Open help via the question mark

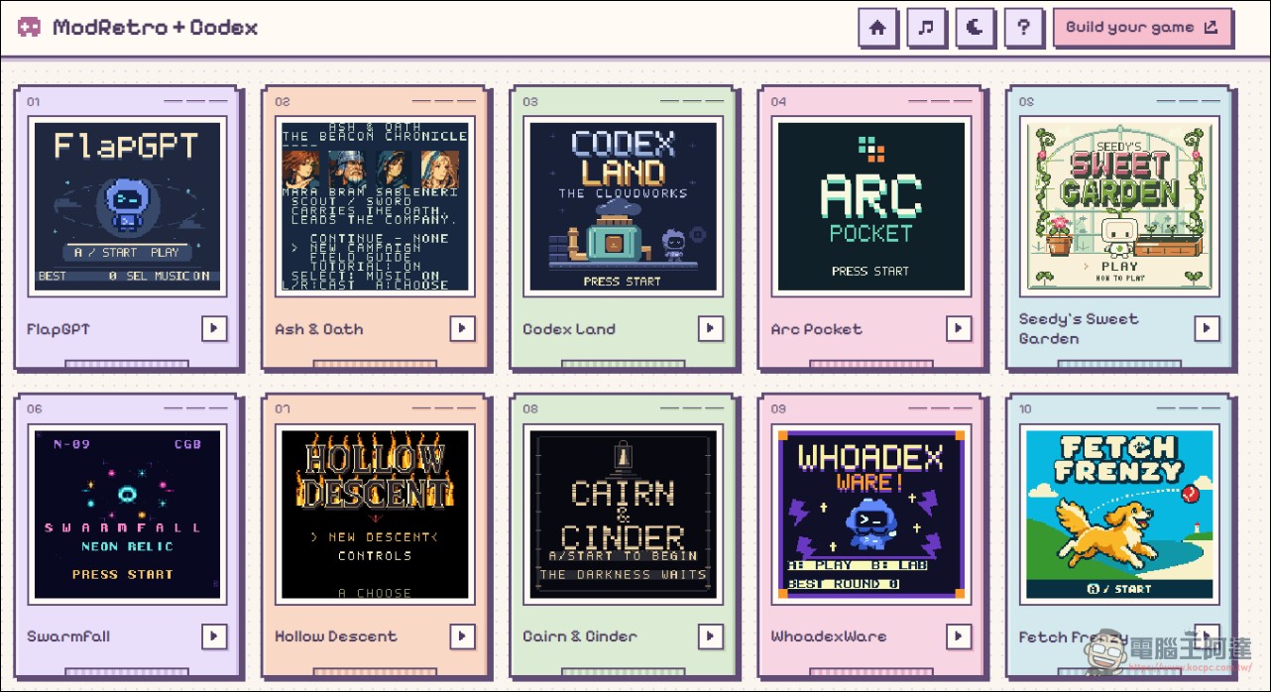click(x=1023, y=28)
